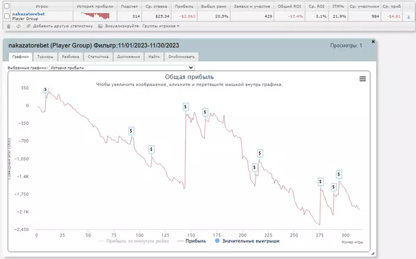Click the Общая прибыль chart title
The width and height of the screenshot is (416, 259).
(x=189, y=77)
